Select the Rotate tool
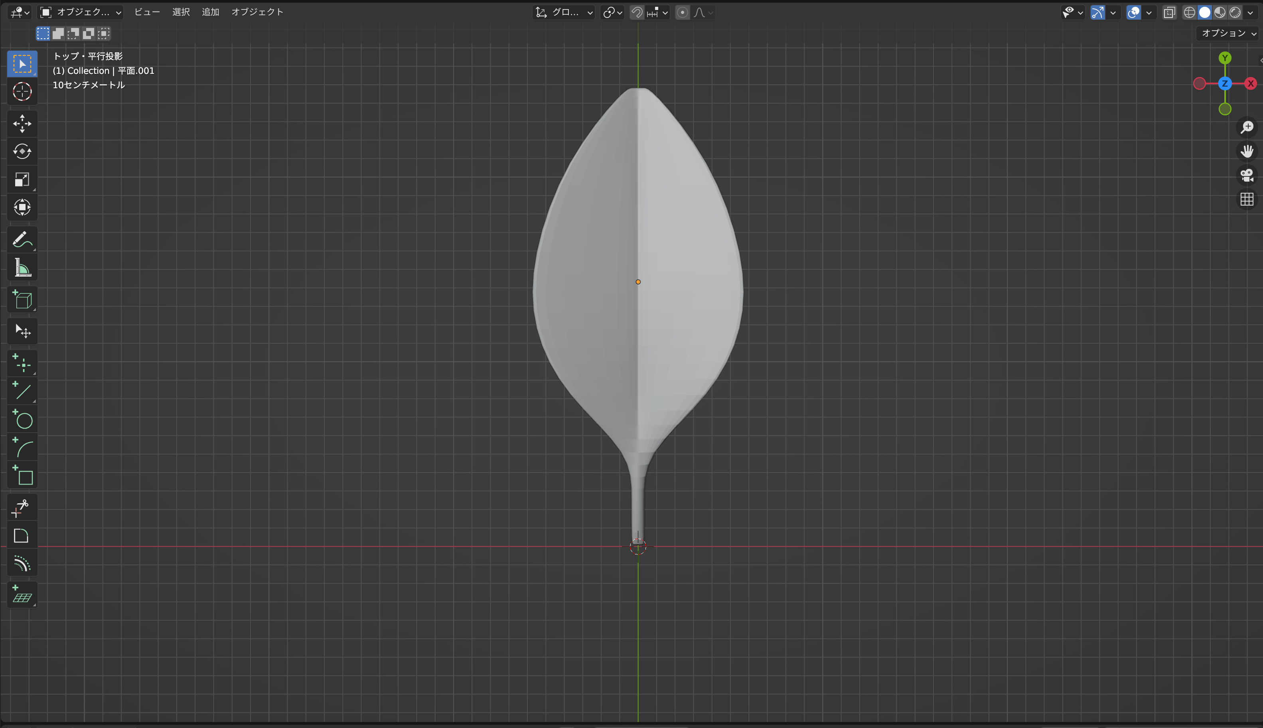Viewport: 1263px width, 728px height. [x=22, y=152]
